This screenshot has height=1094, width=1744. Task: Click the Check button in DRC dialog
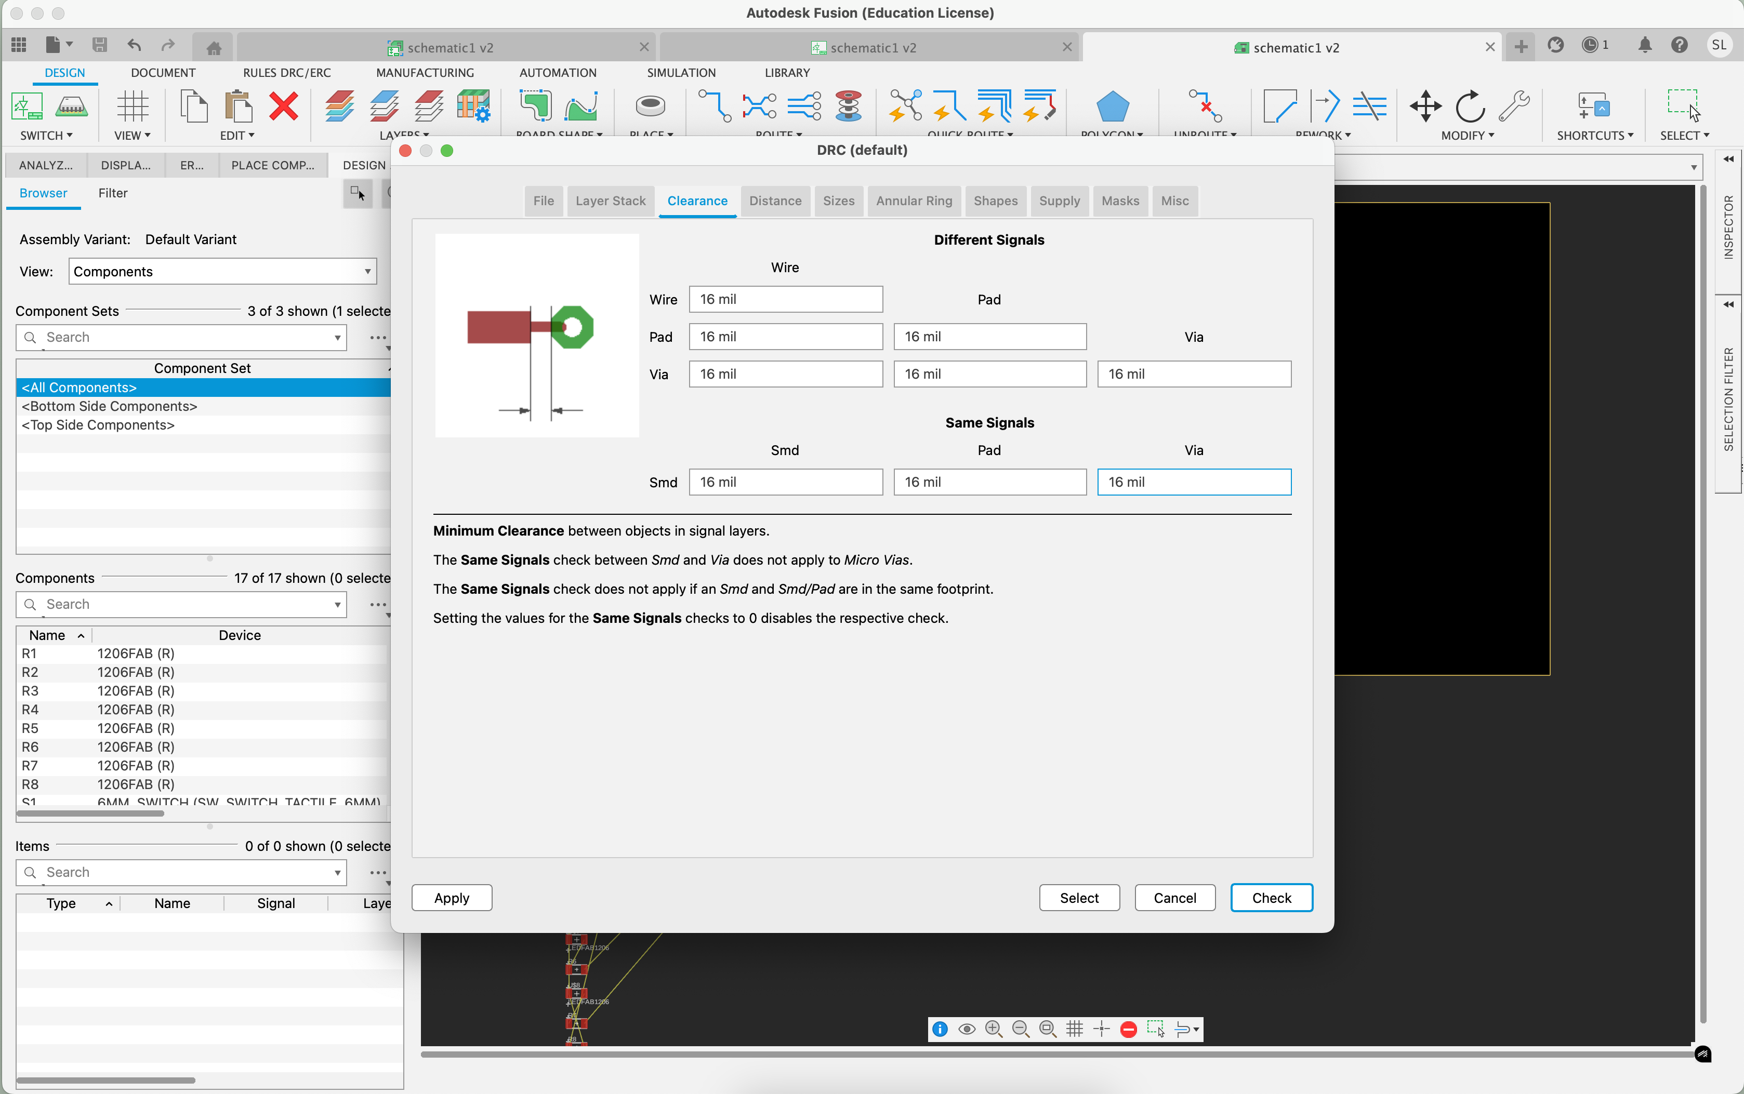[x=1272, y=898]
